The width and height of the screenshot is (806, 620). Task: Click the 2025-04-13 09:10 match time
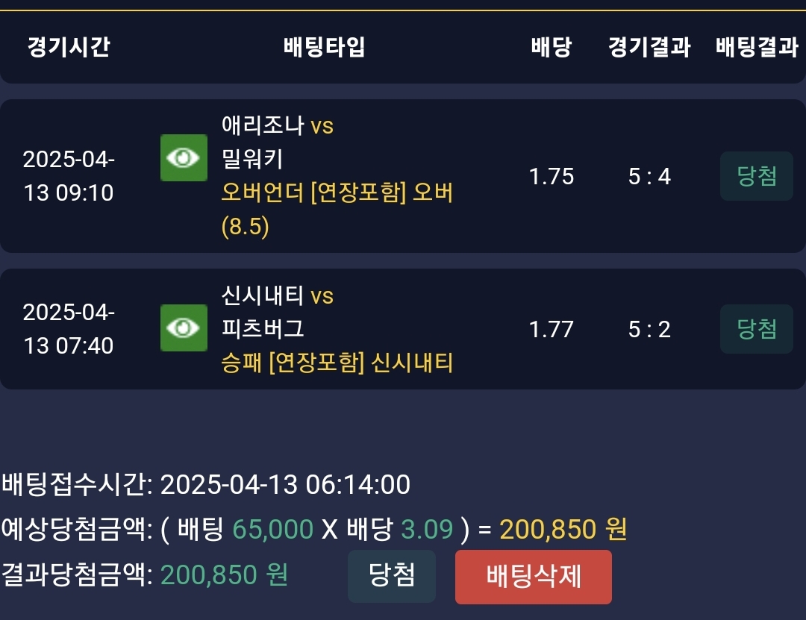point(69,176)
